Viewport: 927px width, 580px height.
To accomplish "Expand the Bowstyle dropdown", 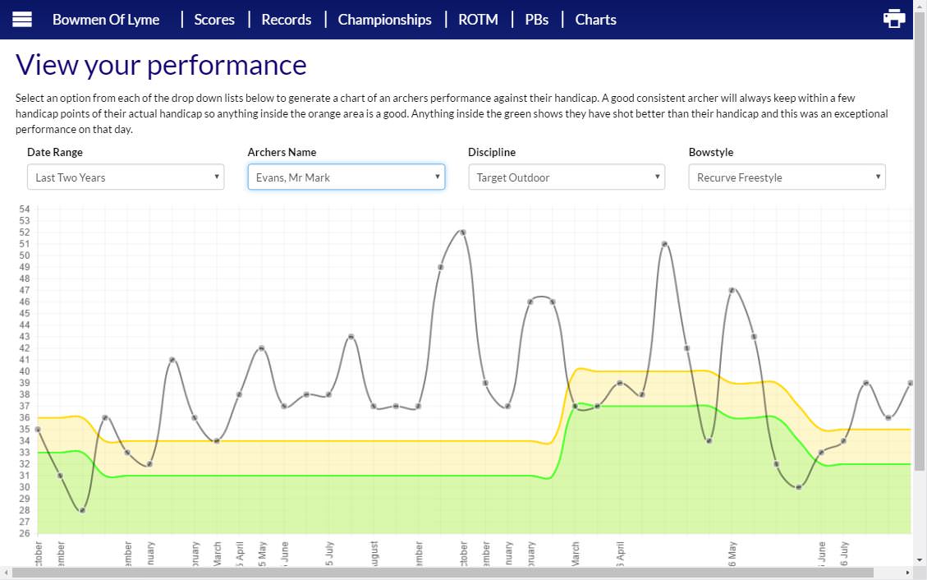I will (x=787, y=177).
